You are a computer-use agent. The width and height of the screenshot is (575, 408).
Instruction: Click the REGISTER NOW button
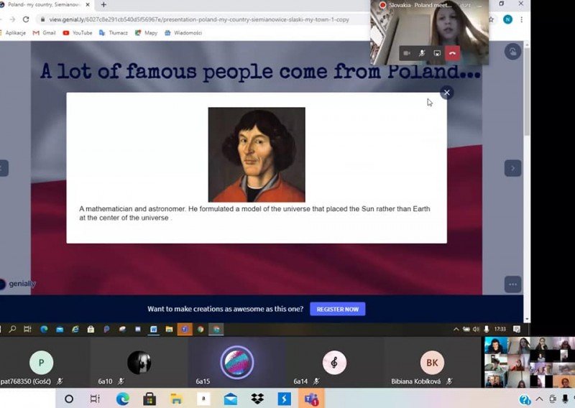coord(337,309)
